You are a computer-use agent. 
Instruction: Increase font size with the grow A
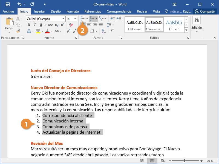(x=68, y=31)
